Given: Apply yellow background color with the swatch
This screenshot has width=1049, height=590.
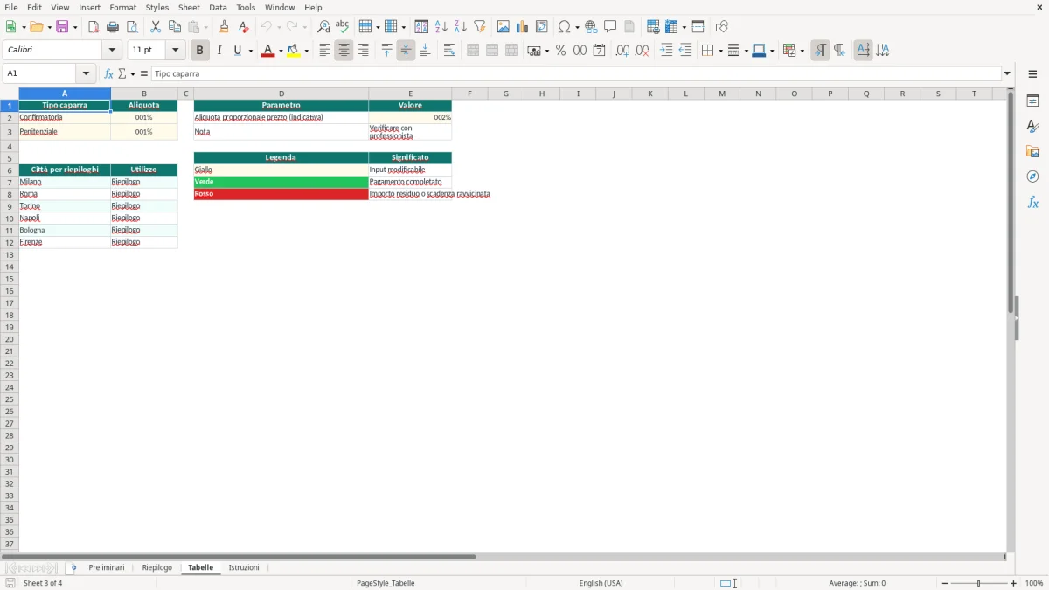Looking at the screenshot, I should [294, 51].
